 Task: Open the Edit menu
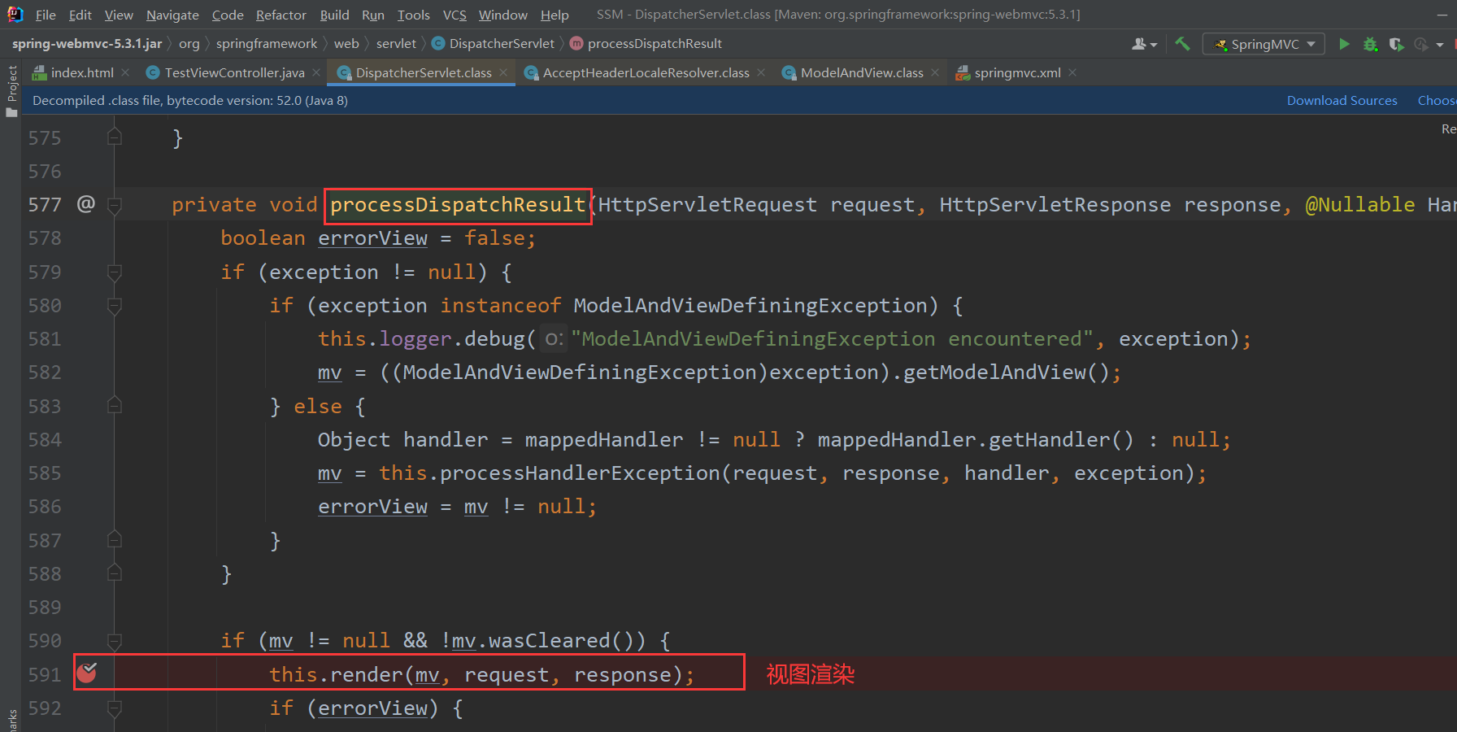[x=80, y=15]
